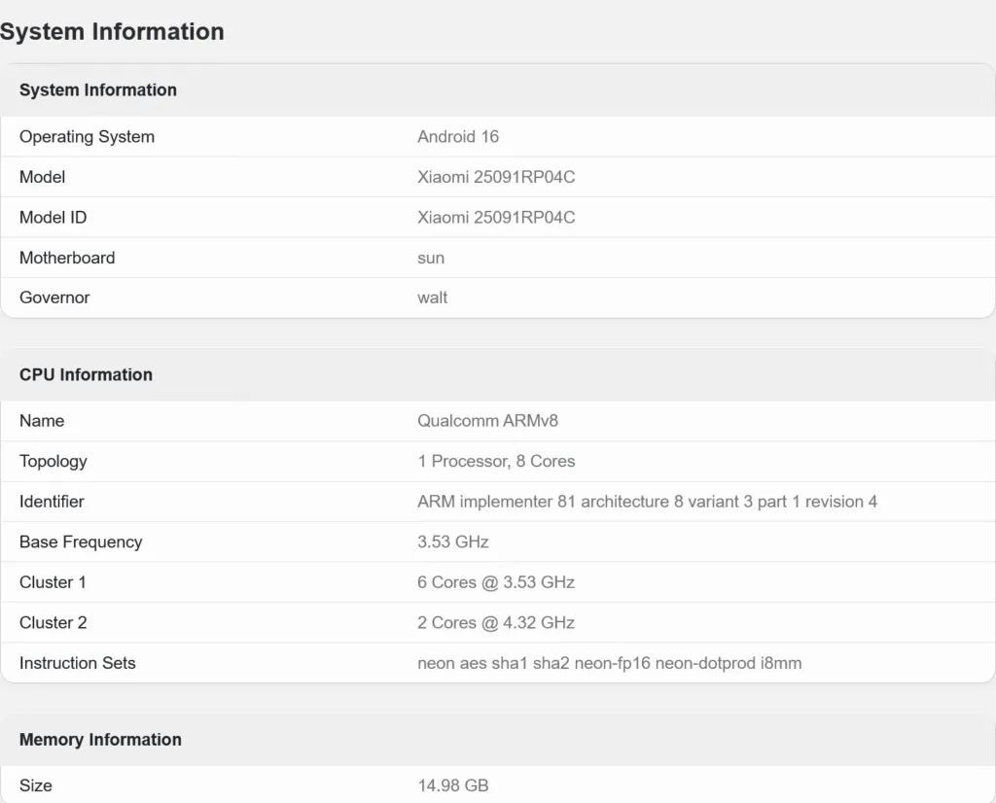Screen dimensions: 996x803
Task: Click the Governor label
Action: [54, 297]
